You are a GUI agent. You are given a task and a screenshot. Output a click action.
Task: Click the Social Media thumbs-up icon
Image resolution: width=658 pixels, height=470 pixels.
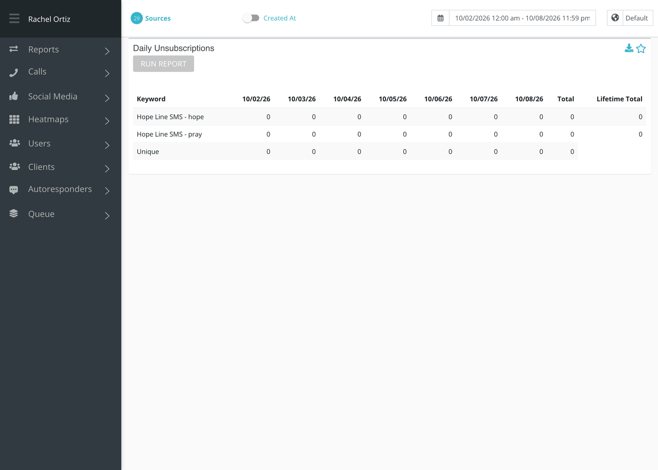click(14, 96)
